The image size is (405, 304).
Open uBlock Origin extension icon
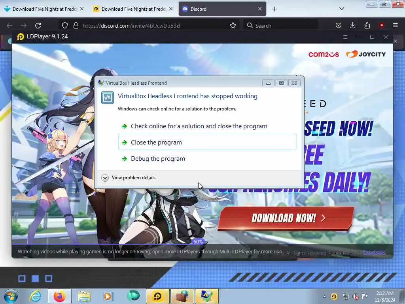[381, 25]
